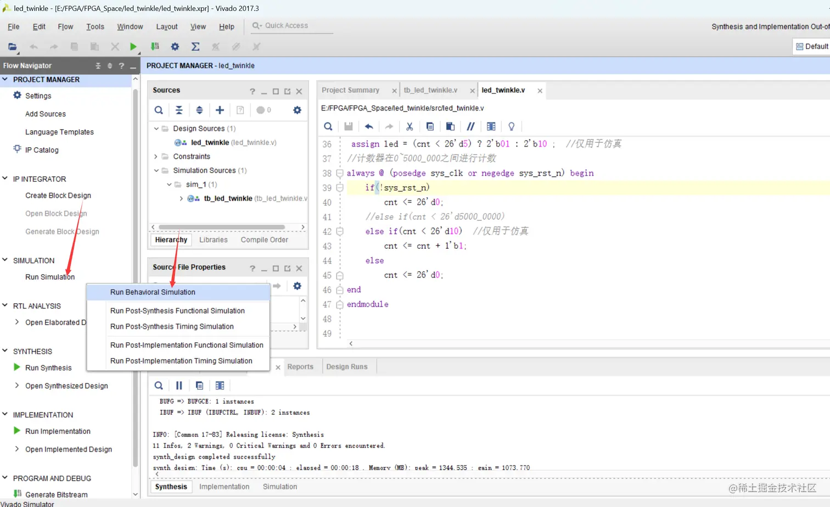This screenshot has height=507, width=830.
Task: Open the Settings gear in main toolbar
Action: click(175, 47)
